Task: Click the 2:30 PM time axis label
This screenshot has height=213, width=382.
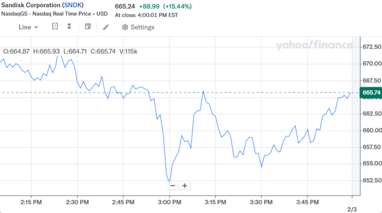Action: click(x=77, y=202)
